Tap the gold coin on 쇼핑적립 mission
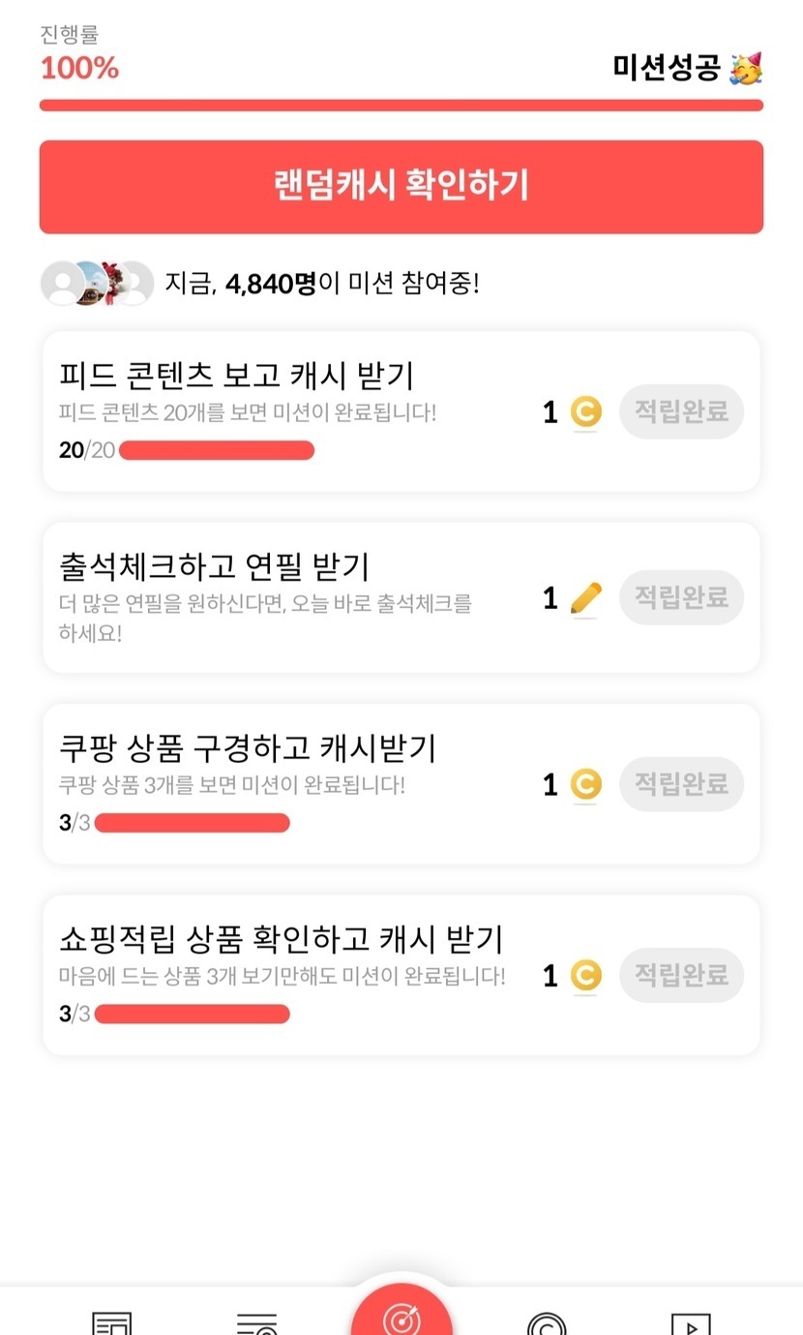The image size is (803, 1335). (x=585, y=975)
